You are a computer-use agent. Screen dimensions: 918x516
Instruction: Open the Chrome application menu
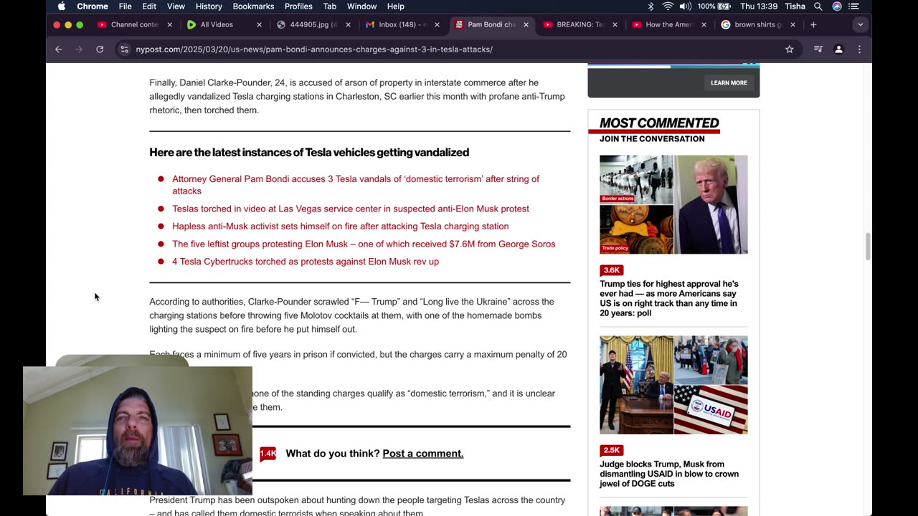coord(93,6)
